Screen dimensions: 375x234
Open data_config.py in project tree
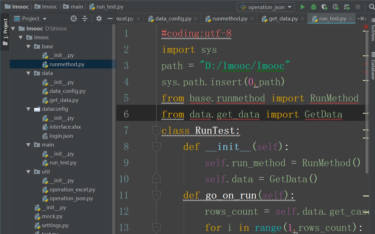[x=67, y=91]
